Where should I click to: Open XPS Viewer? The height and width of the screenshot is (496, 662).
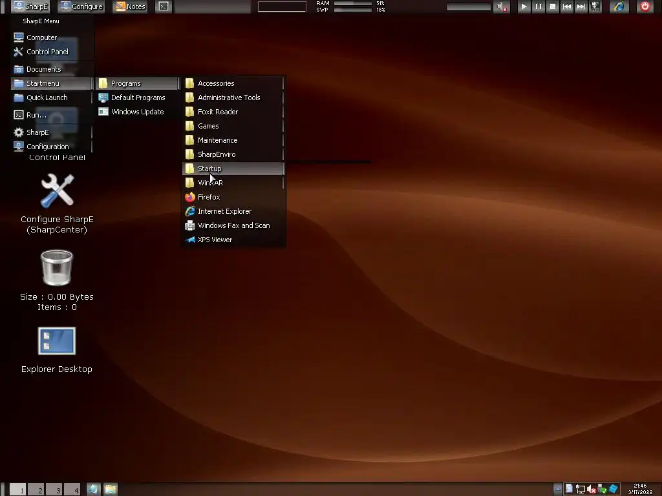pyautogui.click(x=234, y=240)
